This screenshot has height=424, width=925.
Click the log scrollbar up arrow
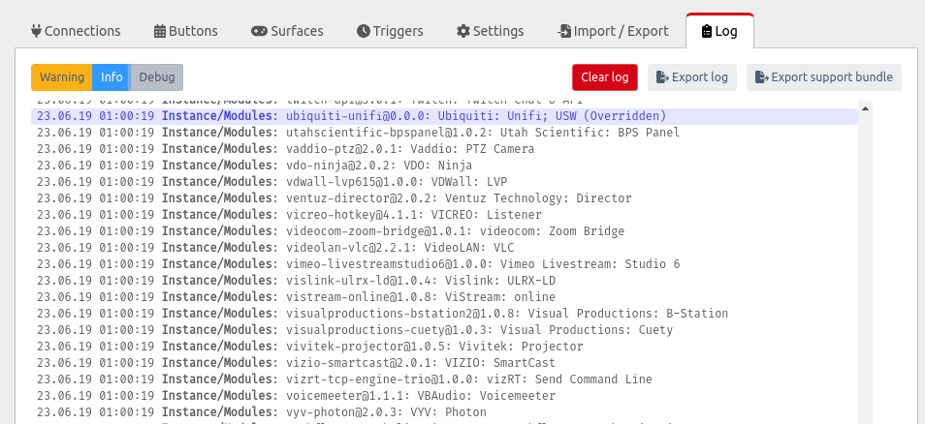pos(865,108)
